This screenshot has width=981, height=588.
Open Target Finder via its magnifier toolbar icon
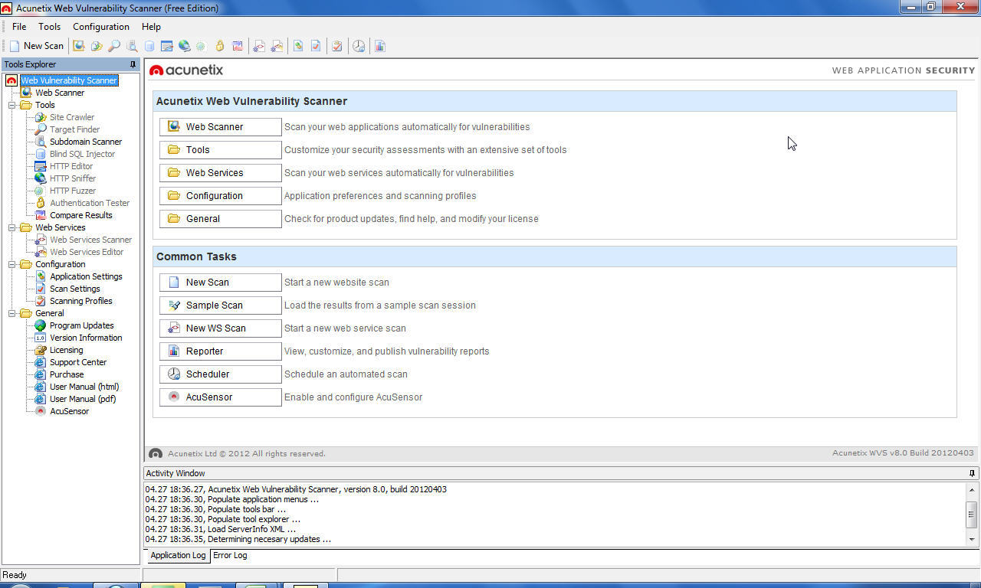point(113,46)
